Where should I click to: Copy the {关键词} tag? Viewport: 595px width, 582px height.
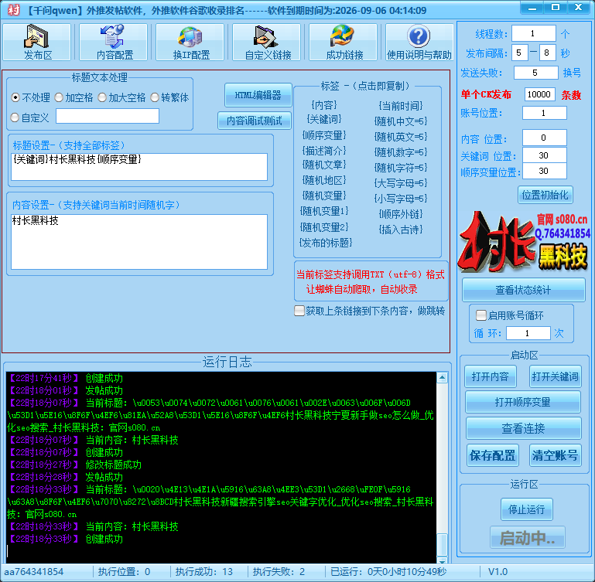pos(324,119)
